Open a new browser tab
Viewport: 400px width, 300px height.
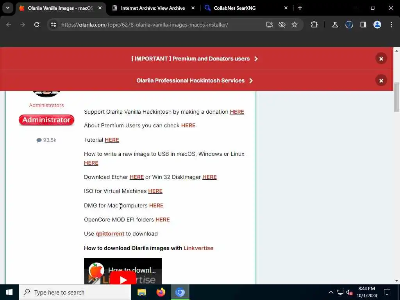(x=300, y=8)
